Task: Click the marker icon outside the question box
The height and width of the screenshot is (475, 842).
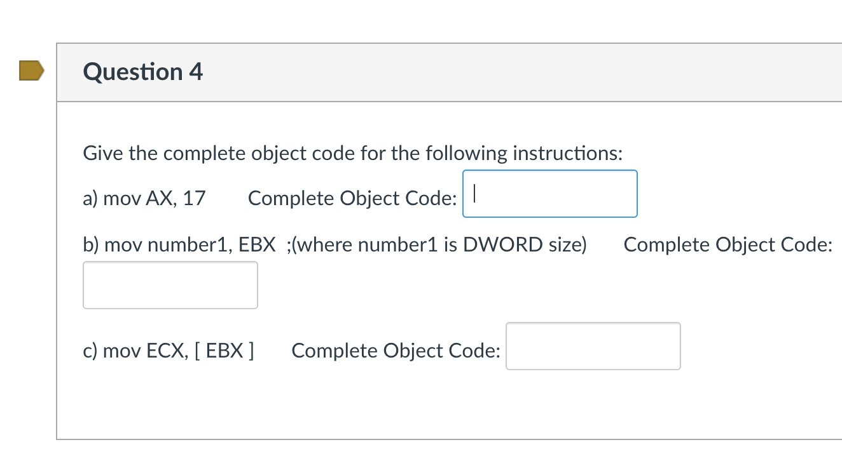Action: pyautogui.click(x=32, y=71)
